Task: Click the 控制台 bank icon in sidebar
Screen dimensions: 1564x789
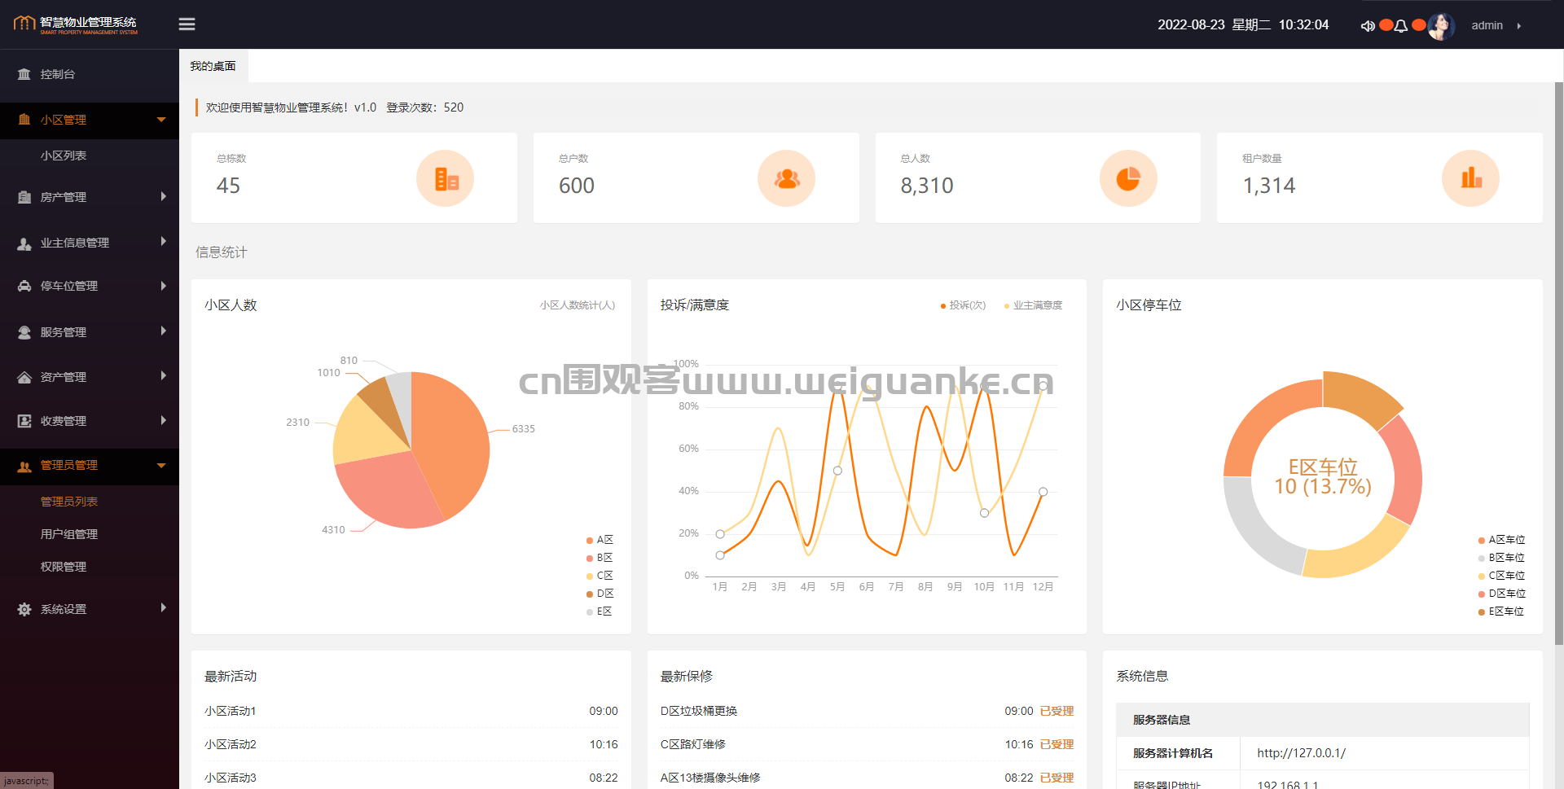Action: click(24, 74)
